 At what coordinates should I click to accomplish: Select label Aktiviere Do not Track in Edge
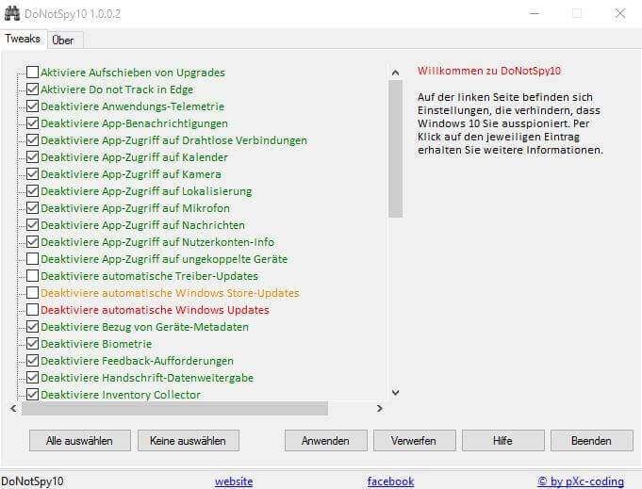(x=117, y=90)
